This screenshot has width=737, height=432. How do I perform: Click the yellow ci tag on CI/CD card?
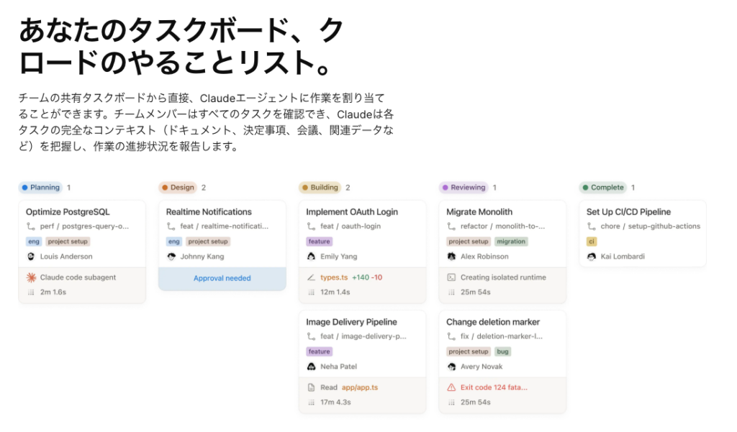[x=592, y=242]
